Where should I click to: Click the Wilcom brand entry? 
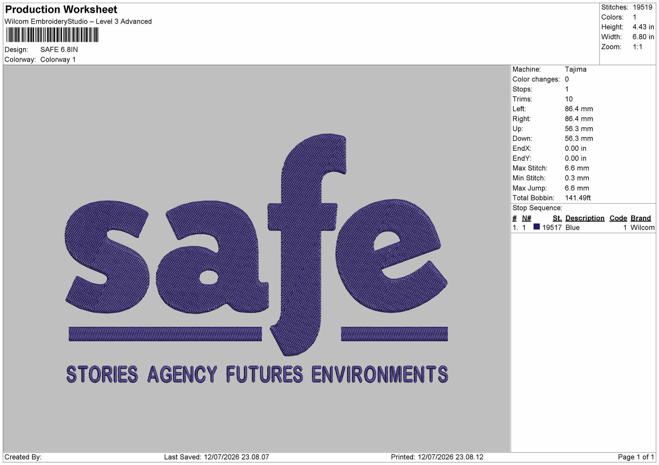[x=642, y=228]
